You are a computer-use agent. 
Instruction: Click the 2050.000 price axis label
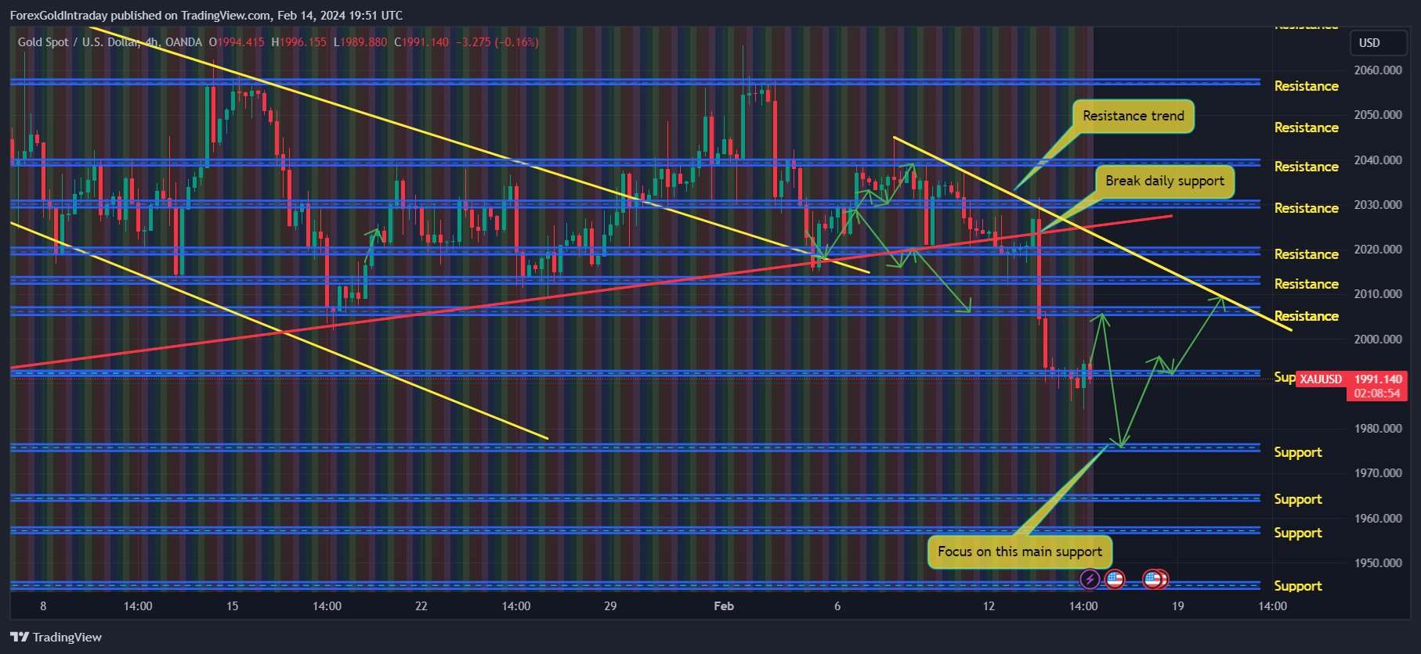[1378, 114]
